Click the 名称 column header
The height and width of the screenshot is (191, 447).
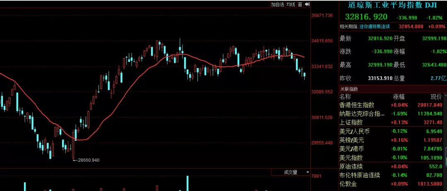pyautogui.click(x=345, y=97)
